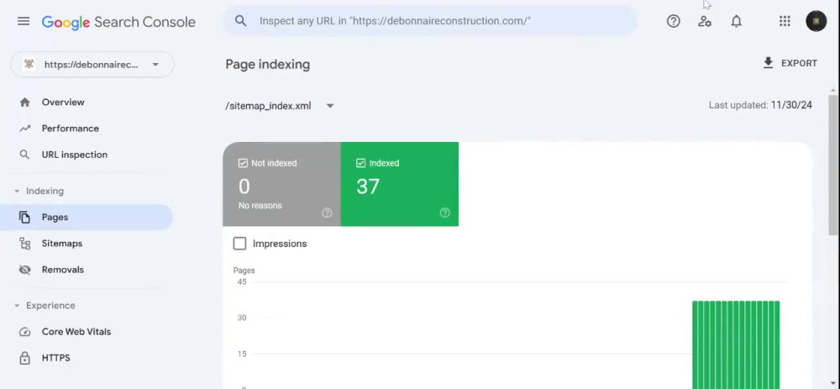Click the 45 axis value
The height and width of the screenshot is (389, 840).
[x=242, y=281]
